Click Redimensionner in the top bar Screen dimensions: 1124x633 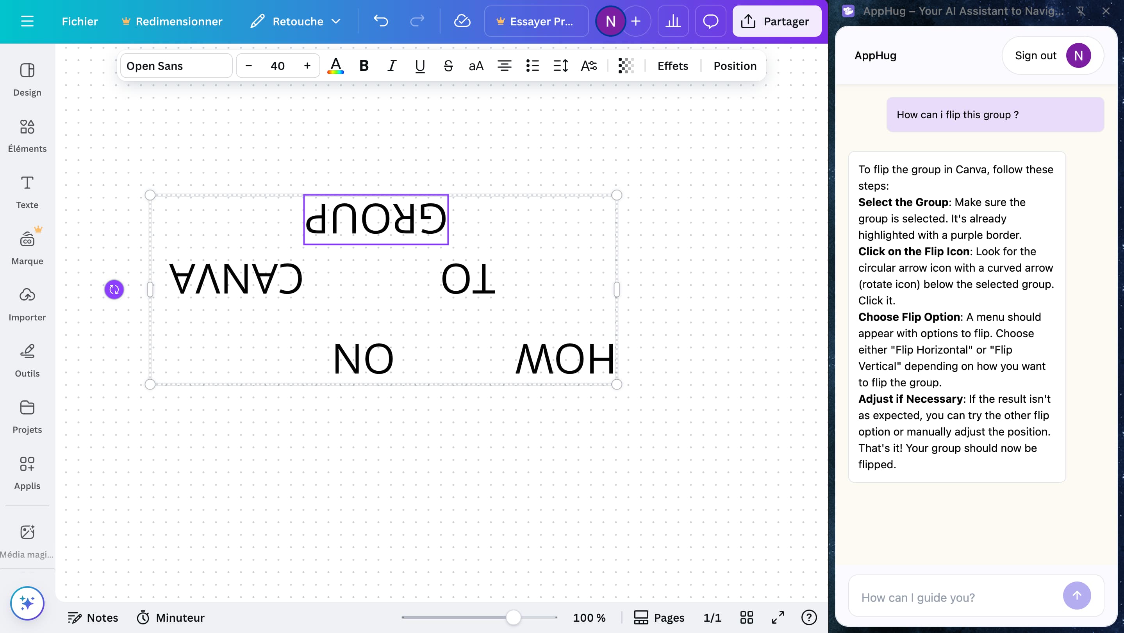pyautogui.click(x=172, y=21)
